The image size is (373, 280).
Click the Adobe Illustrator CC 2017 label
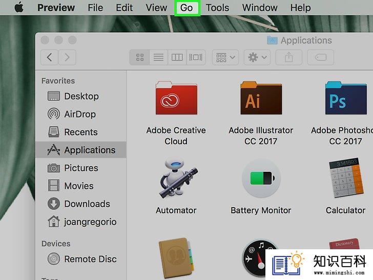coord(261,136)
